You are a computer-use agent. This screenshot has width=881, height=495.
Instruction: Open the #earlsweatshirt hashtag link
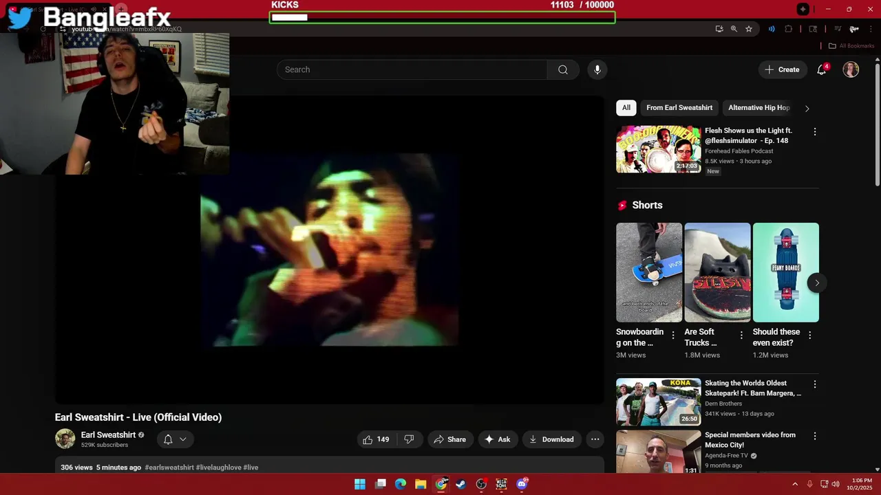click(x=169, y=467)
